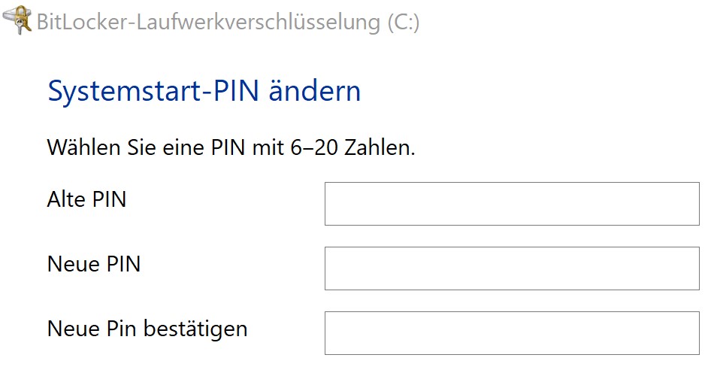The image size is (714, 370).
Task: Focus the Neue PIN text box
Action: coord(512,268)
